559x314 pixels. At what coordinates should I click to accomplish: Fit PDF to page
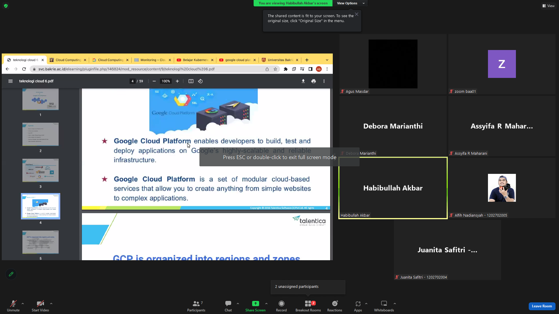(x=191, y=81)
